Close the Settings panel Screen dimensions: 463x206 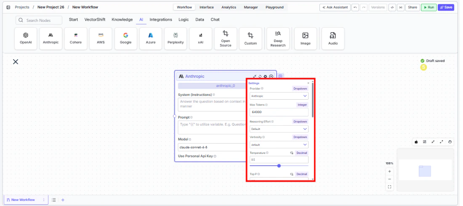click(308, 83)
